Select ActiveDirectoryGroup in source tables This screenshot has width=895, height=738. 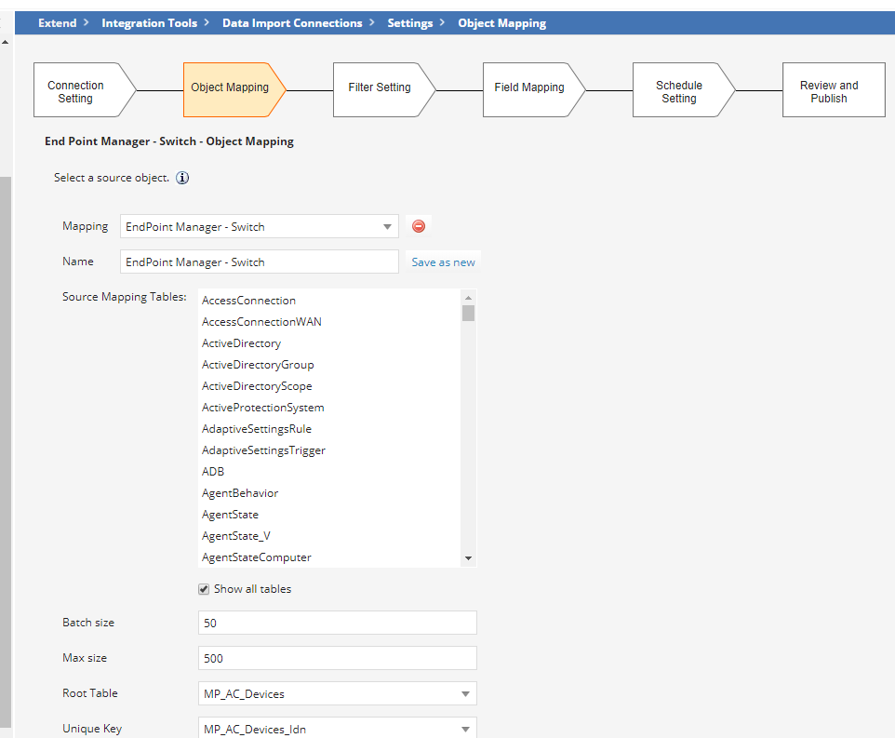point(258,365)
